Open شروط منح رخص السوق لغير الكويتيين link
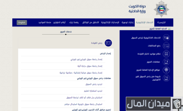The image size is (183, 111). (x=148, y=78)
